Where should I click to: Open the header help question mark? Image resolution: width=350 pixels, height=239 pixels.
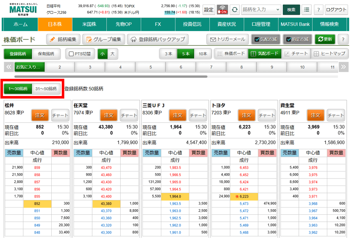(318, 10)
